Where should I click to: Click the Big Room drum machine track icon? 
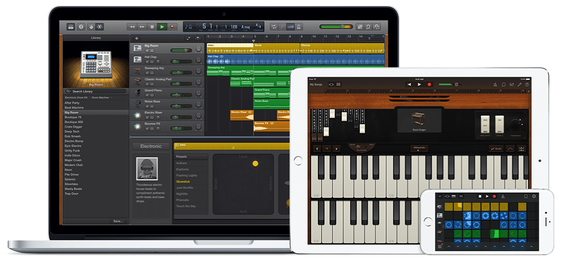click(x=137, y=48)
